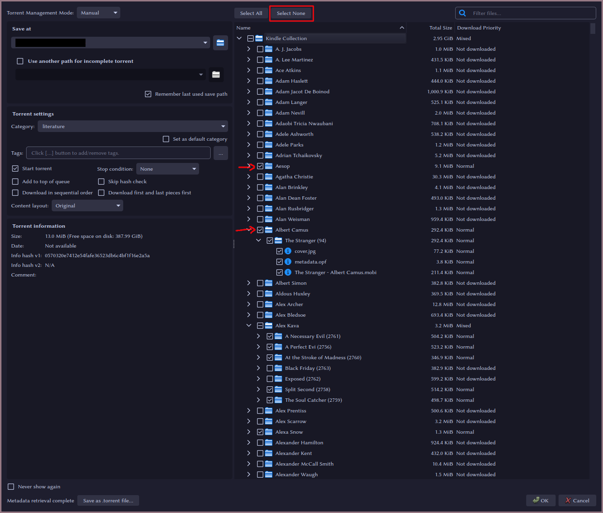Enable Skip hash check option

[x=101, y=181]
